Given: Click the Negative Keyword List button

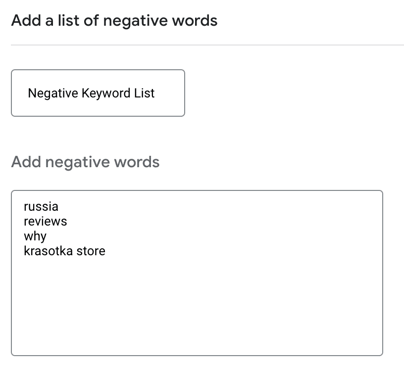Looking at the screenshot, I should tap(98, 93).
